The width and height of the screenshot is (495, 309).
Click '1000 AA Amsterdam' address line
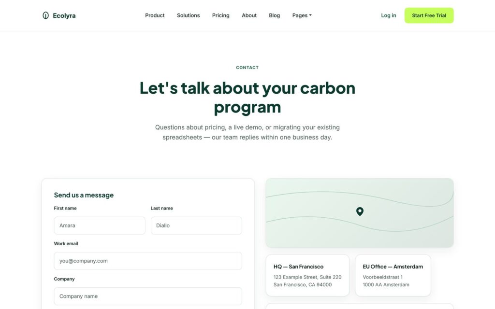click(x=386, y=285)
